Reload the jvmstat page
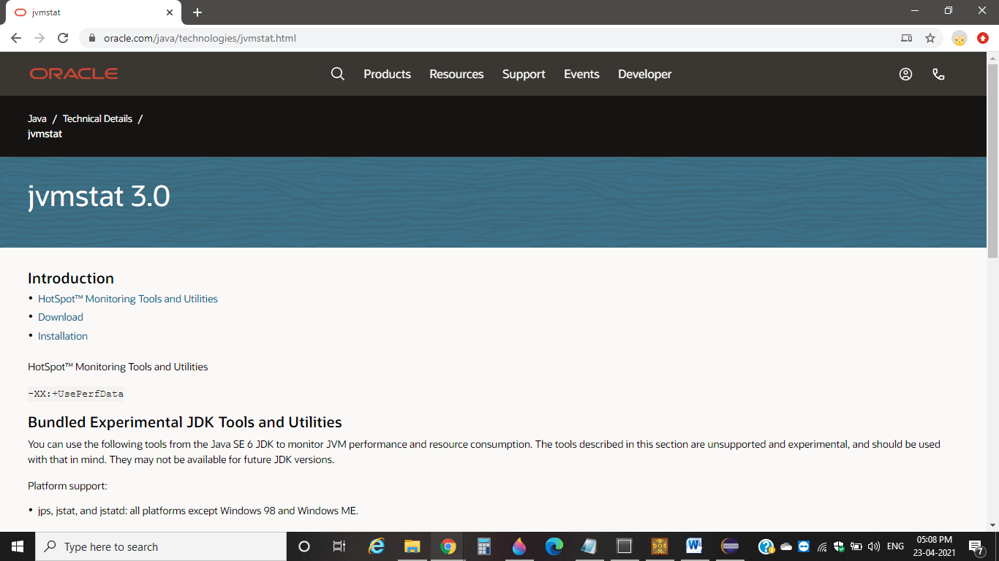 coord(63,38)
